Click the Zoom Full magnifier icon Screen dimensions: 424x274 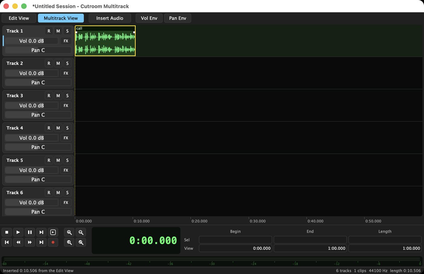pos(69,242)
